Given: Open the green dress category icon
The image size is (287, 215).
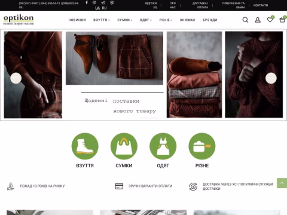Looking at the screenshot, I should [x=163, y=146].
